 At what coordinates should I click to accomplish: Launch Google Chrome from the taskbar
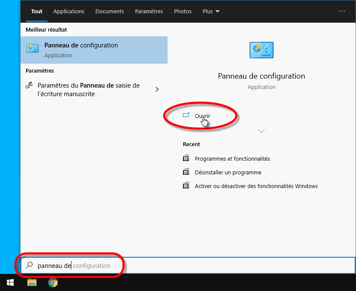click(53, 282)
